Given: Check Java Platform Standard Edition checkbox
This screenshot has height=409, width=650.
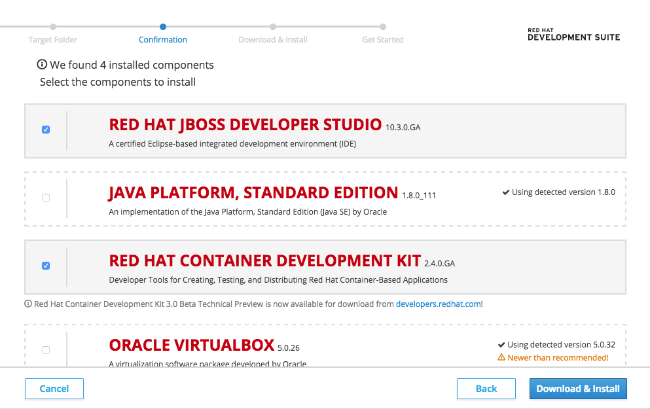Looking at the screenshot, I should click(x=46, y=198).
